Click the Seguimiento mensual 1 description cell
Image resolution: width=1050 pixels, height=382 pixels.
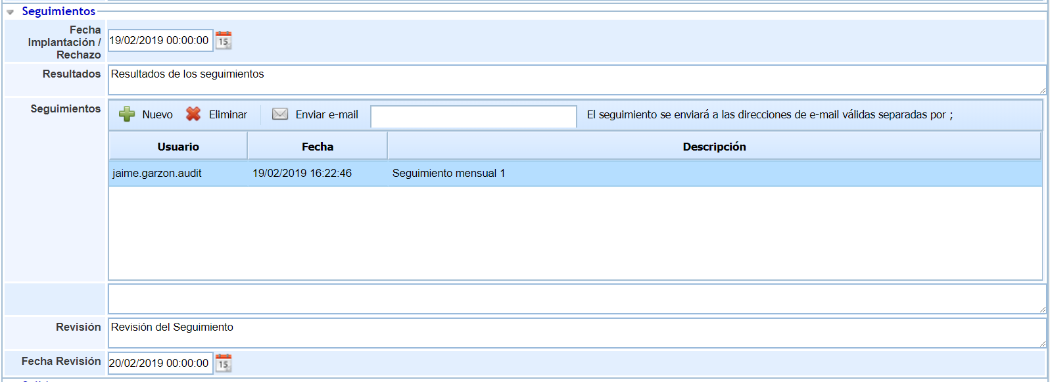[x=449, y=174]
